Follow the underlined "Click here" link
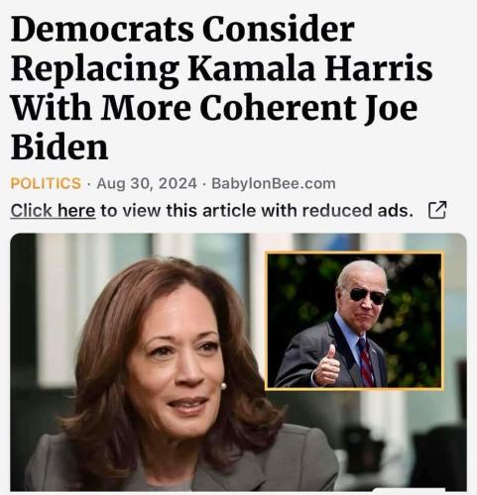The width and height of the screenshot is (477, 495). pos(53,211)
